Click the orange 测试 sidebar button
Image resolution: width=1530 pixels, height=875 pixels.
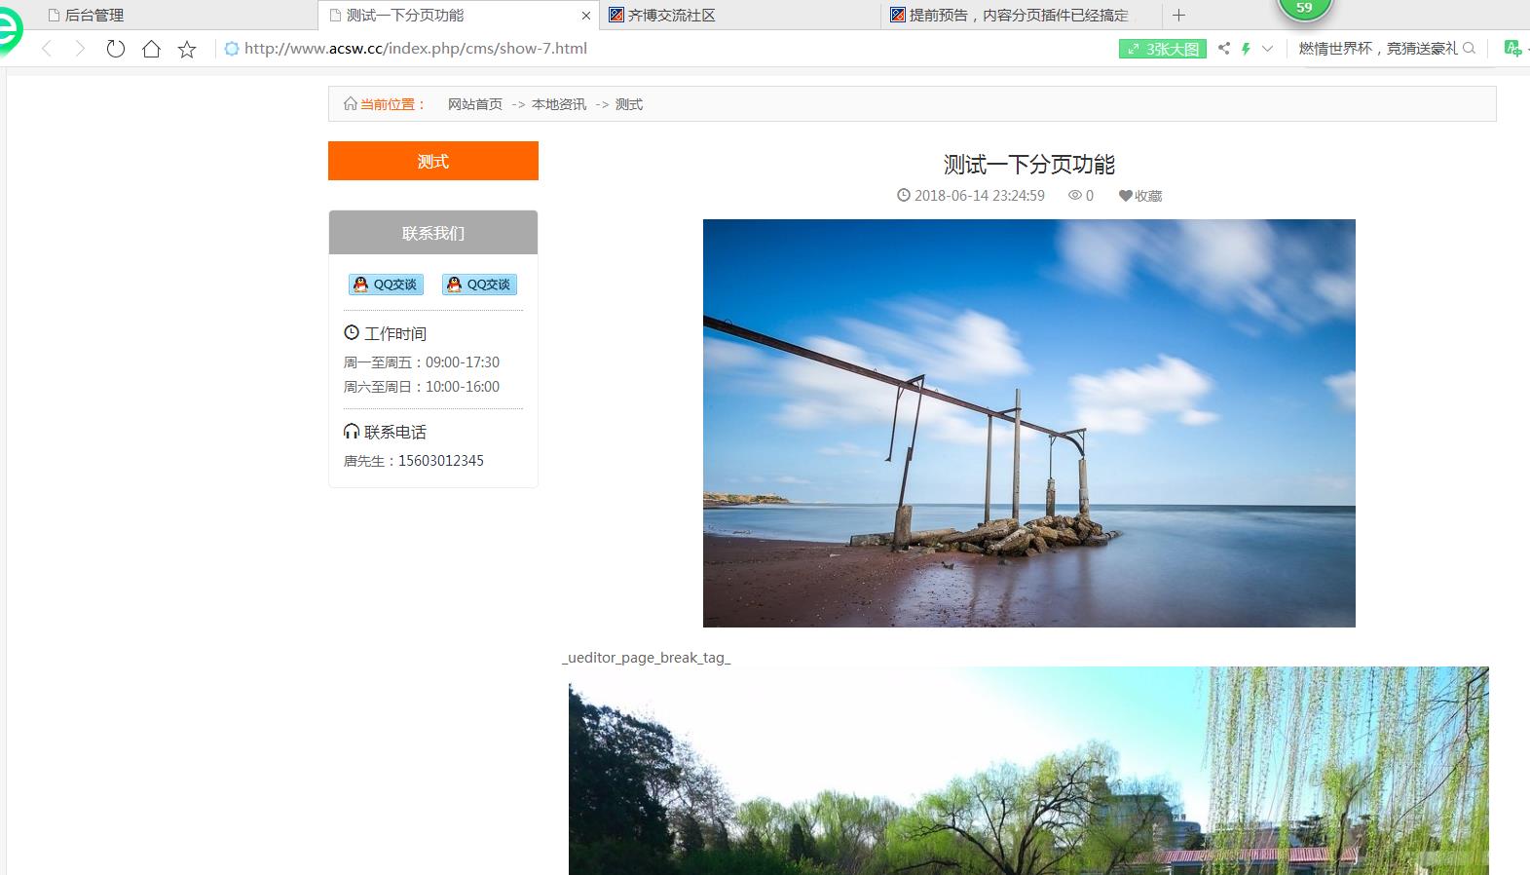tap(433, 161)
